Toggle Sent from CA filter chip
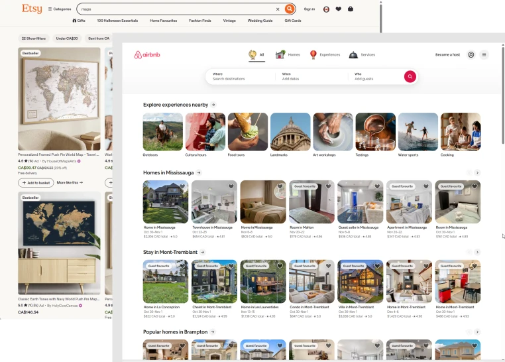Screen dimensions: 505x362 (x=99, y=38)
